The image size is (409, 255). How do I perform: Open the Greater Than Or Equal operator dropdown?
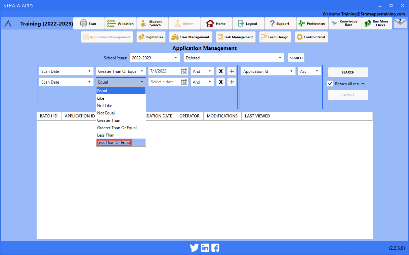coord(121,71)
